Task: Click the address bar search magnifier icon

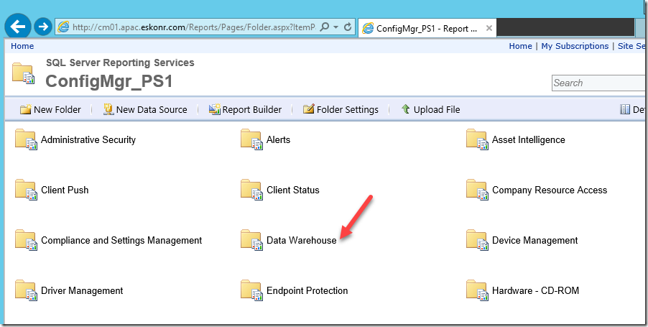Action: [x=325, y=27]
